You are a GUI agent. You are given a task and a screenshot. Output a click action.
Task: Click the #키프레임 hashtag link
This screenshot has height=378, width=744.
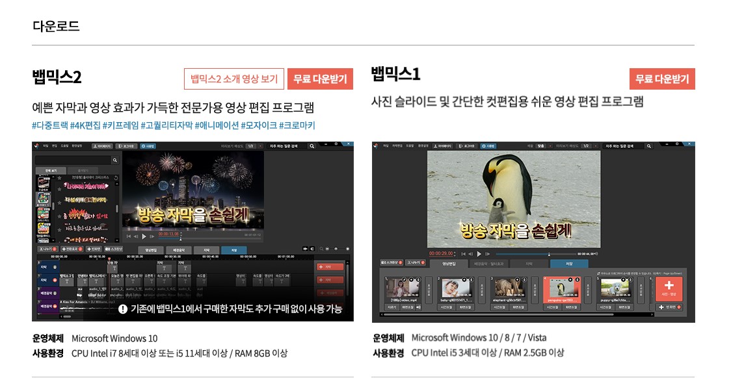pyautogui.click(x=120, y=125)
